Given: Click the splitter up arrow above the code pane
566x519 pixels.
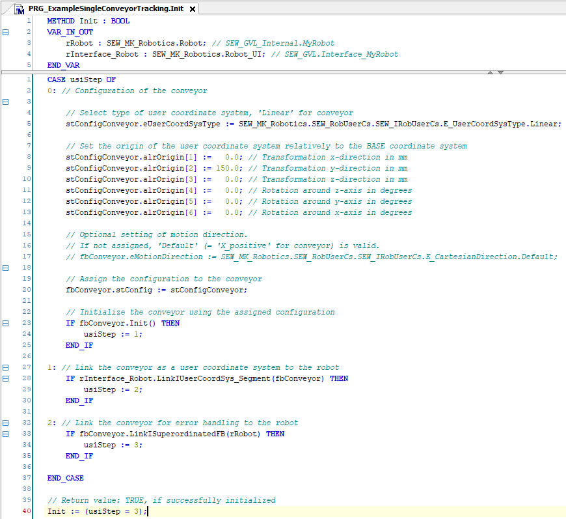Looking at the screenshot, I should pos(490,72).
